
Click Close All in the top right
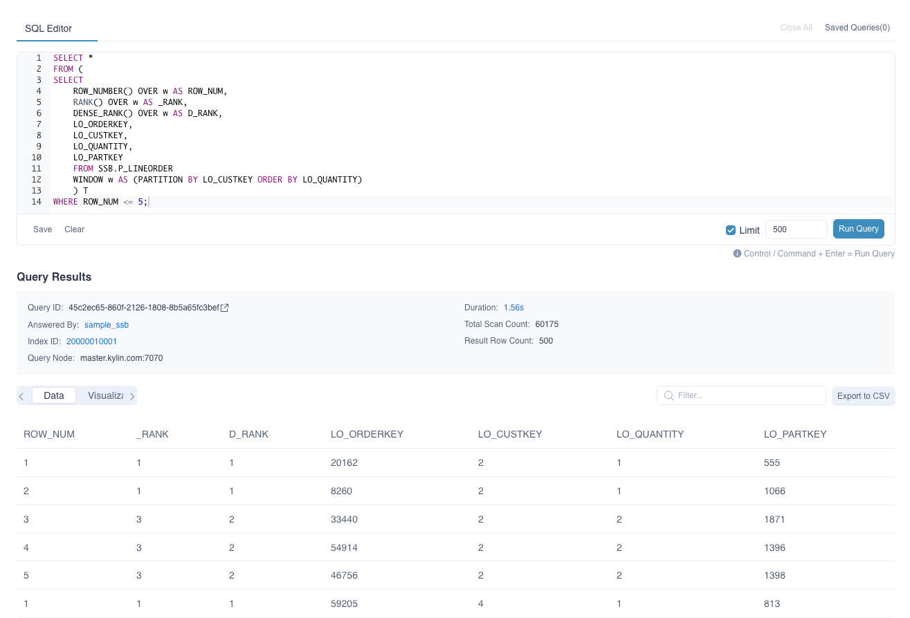pos(796,28)
